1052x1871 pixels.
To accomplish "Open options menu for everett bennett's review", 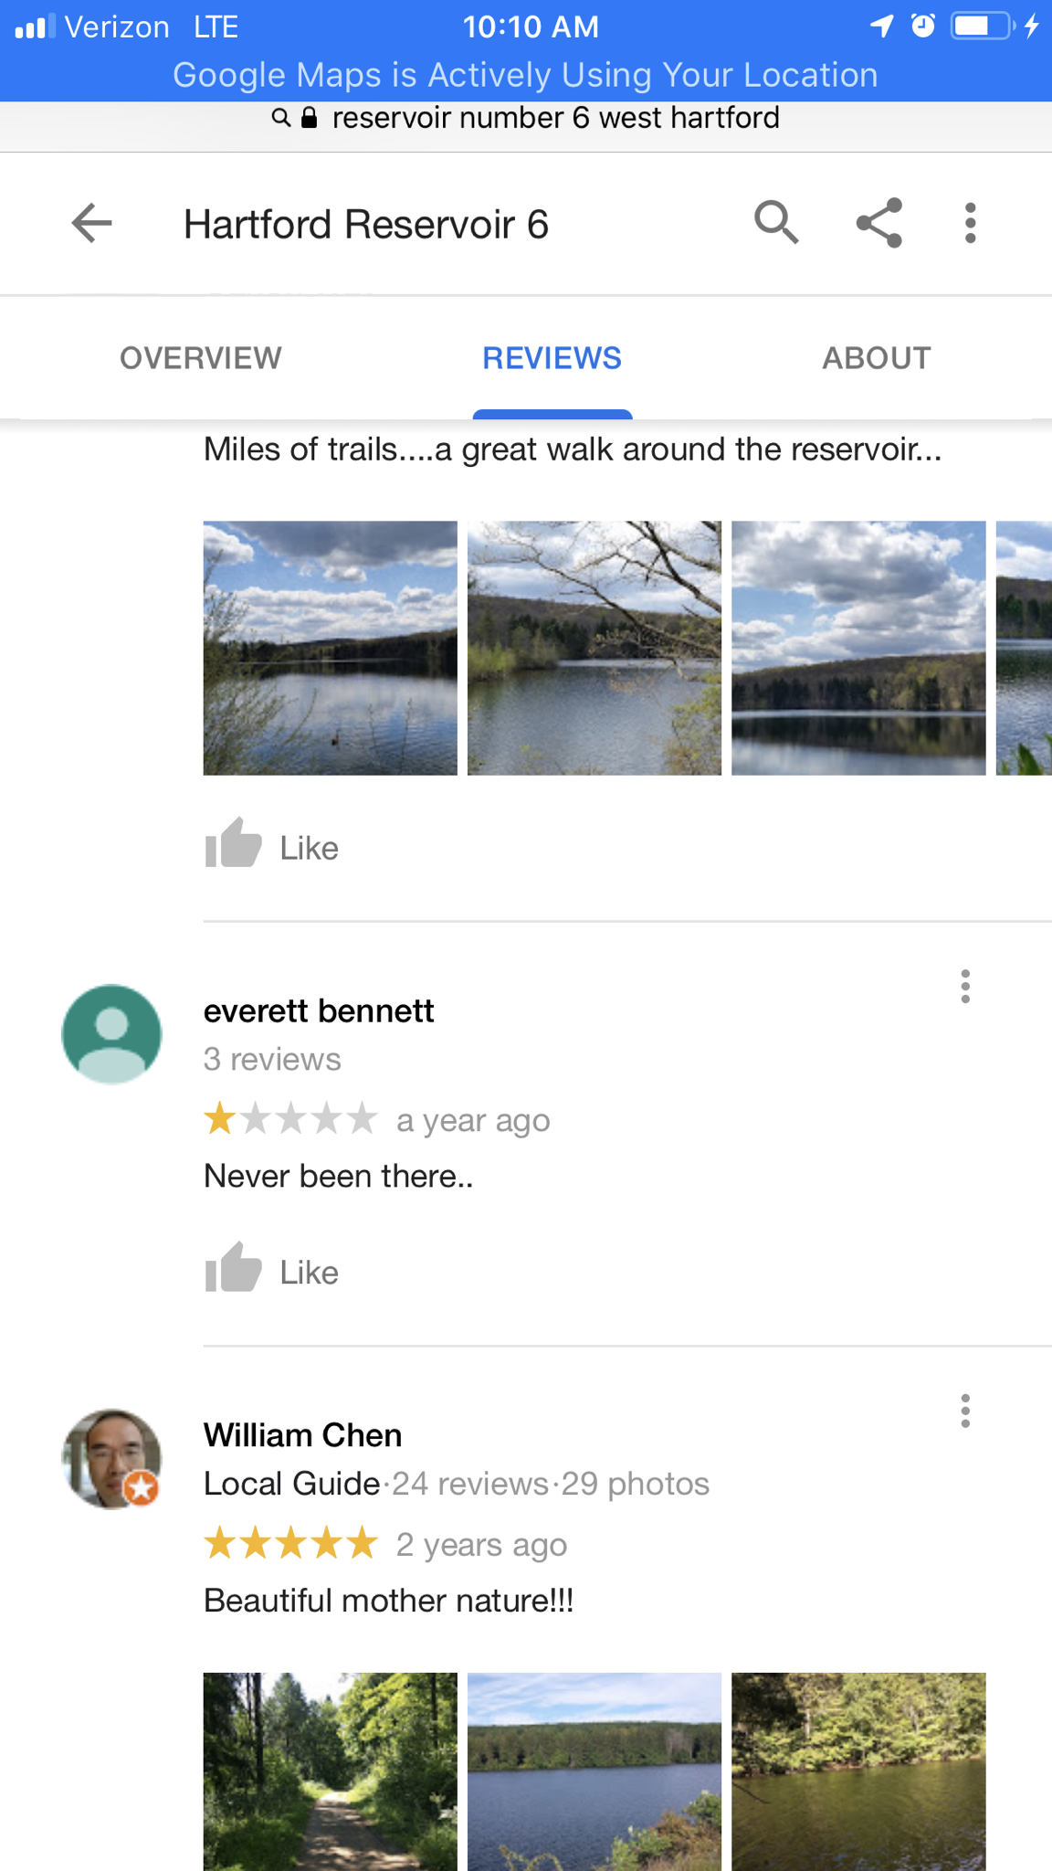I will (965, 987).
